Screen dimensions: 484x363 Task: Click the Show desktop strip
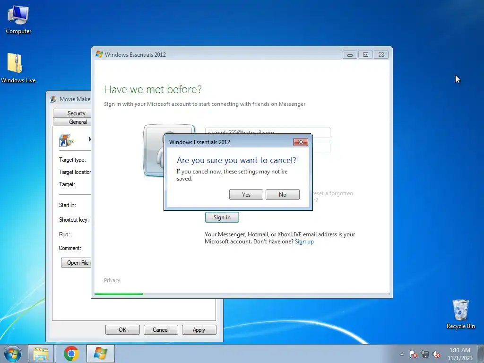click(481, 354)
